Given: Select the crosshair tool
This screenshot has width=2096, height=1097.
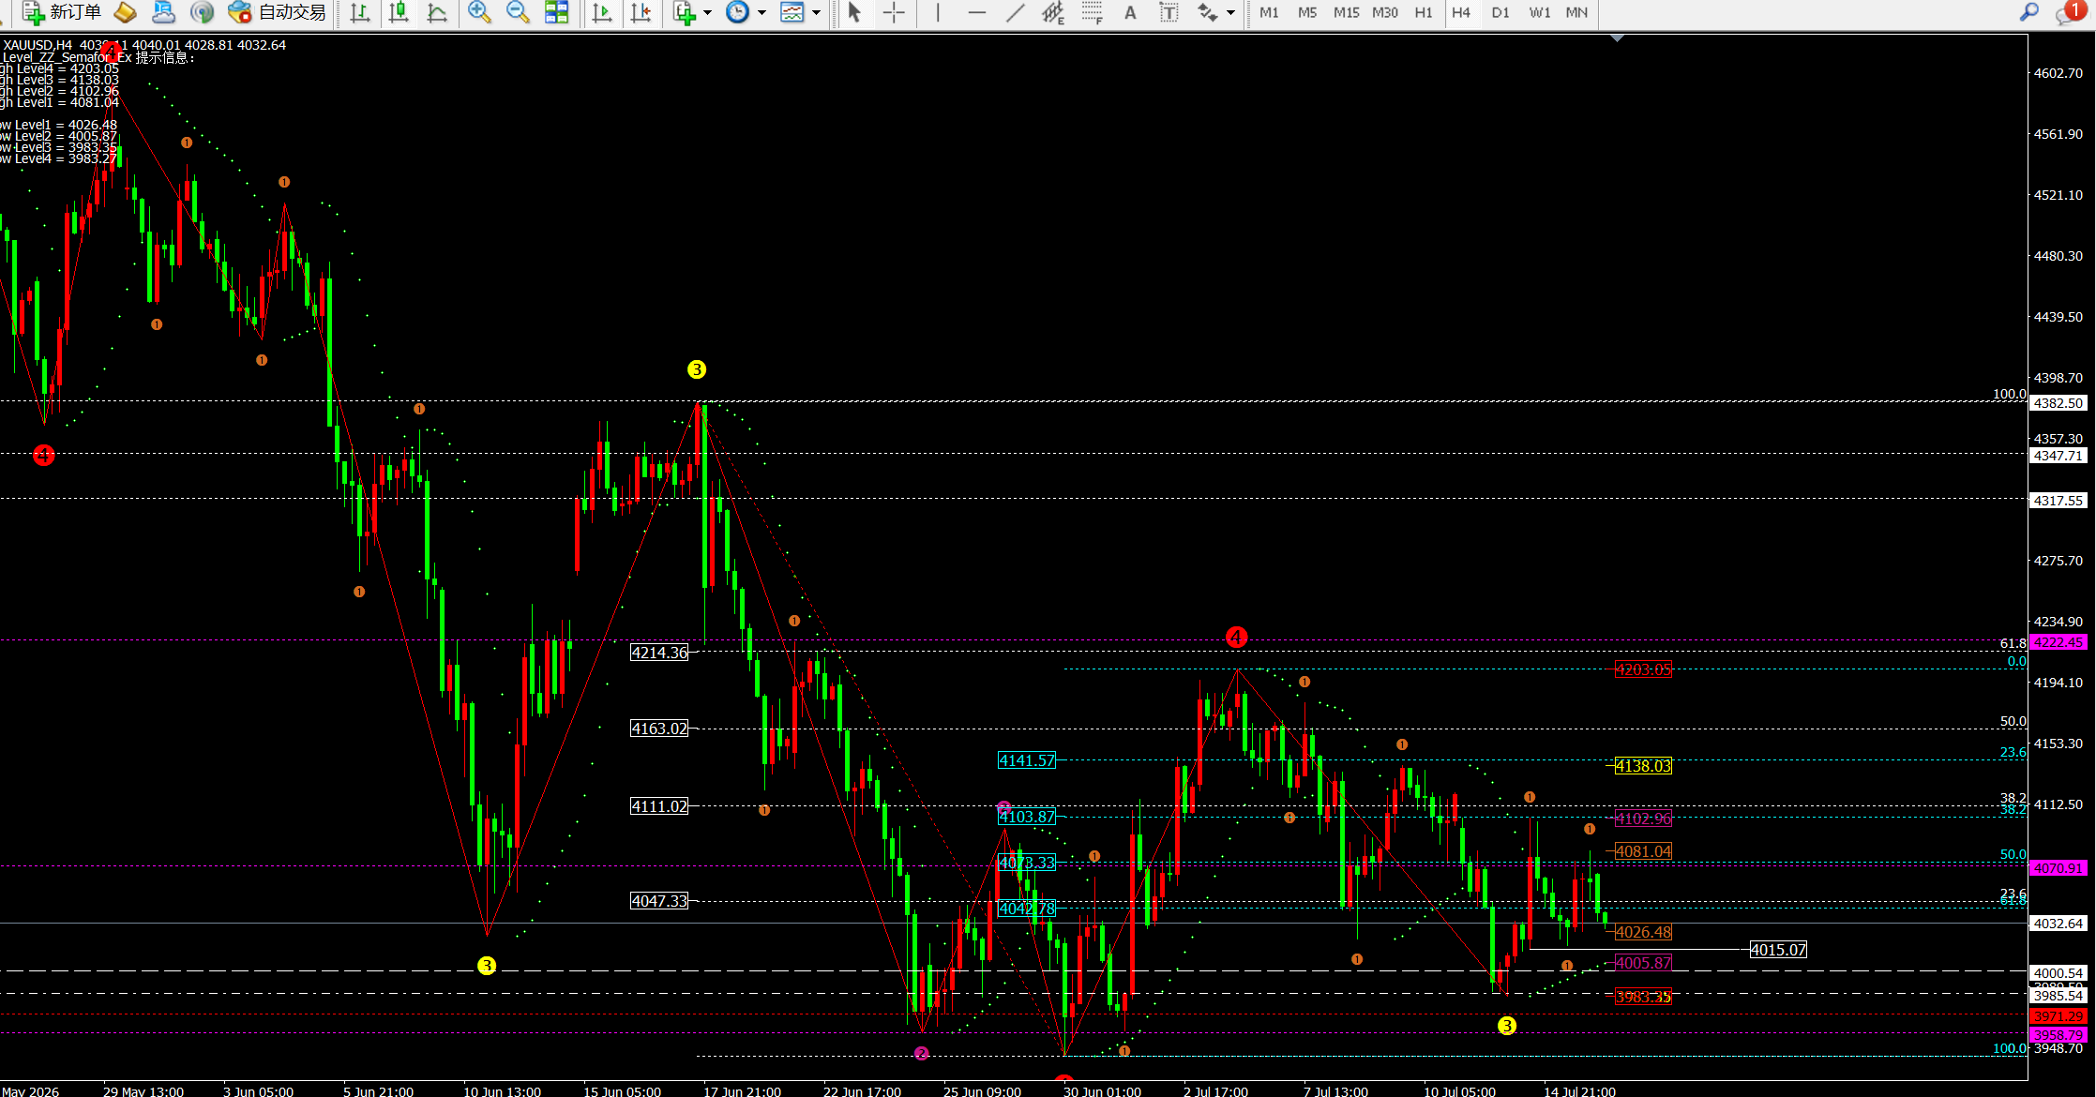Looking at the screenshot, I should [x=894, y=12].
